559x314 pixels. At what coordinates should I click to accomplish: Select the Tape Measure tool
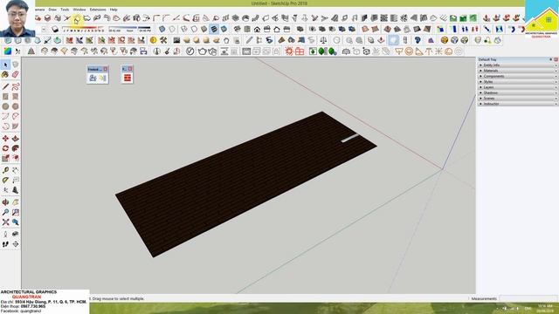pyautogui.click(x=5, y=170)
